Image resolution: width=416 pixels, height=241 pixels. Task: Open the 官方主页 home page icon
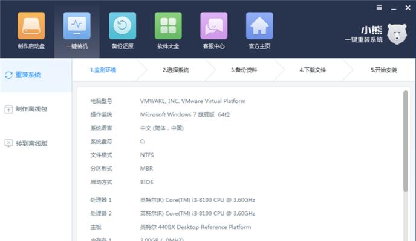259,26
